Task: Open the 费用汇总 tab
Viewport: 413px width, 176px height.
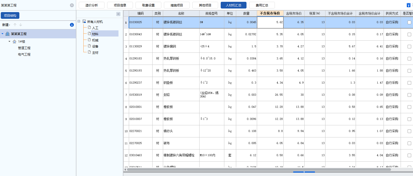Action: pyautogui.click(x=262, y=5)
